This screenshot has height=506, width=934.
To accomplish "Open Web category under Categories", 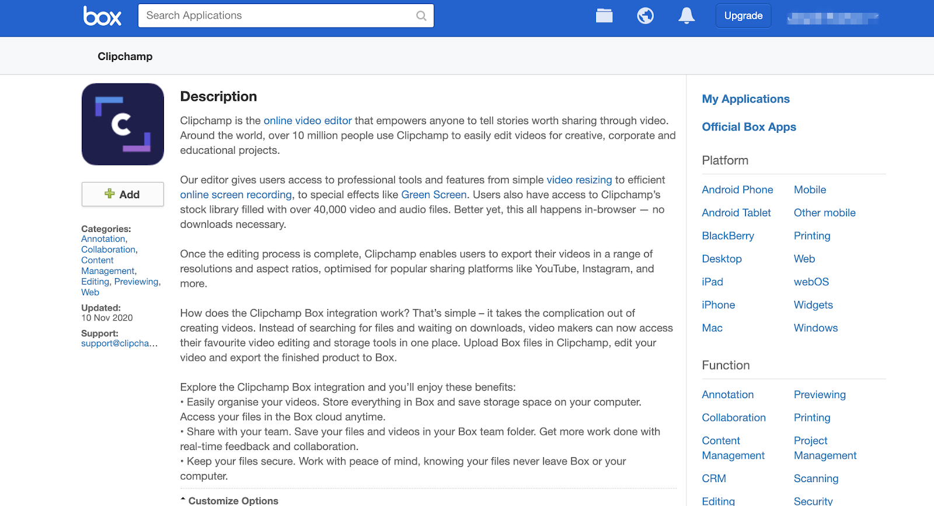I will [90, 293].
